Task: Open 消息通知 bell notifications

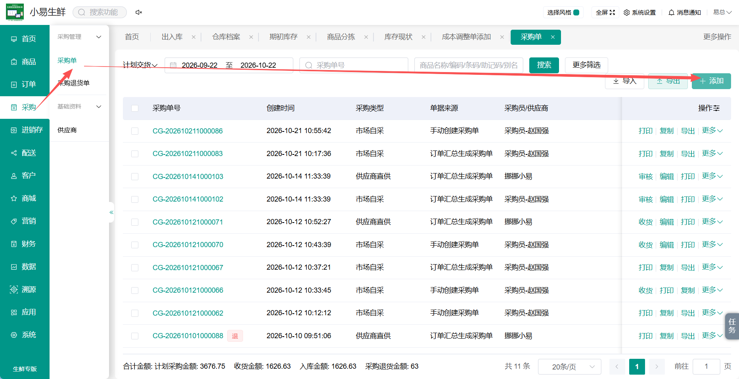Action: pyautogui.click(x=685, y=12)
